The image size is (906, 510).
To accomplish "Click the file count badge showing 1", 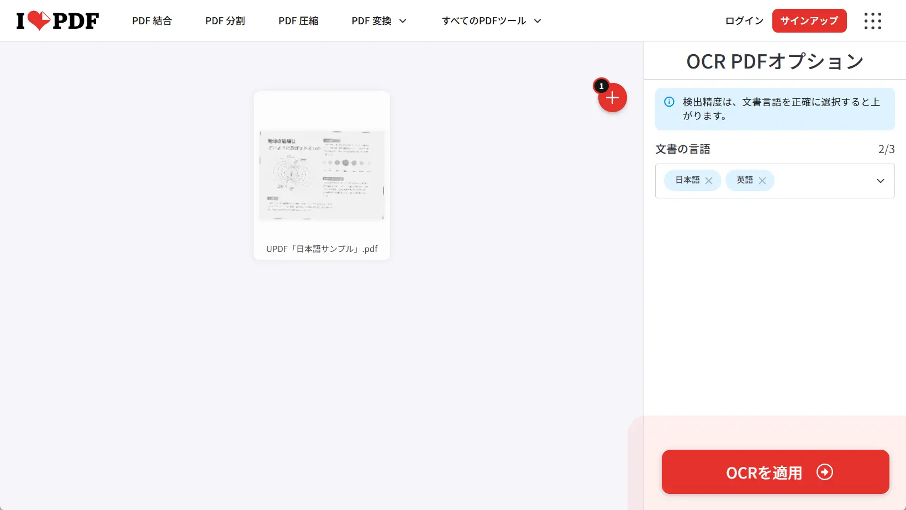I will tap(601, 86).
